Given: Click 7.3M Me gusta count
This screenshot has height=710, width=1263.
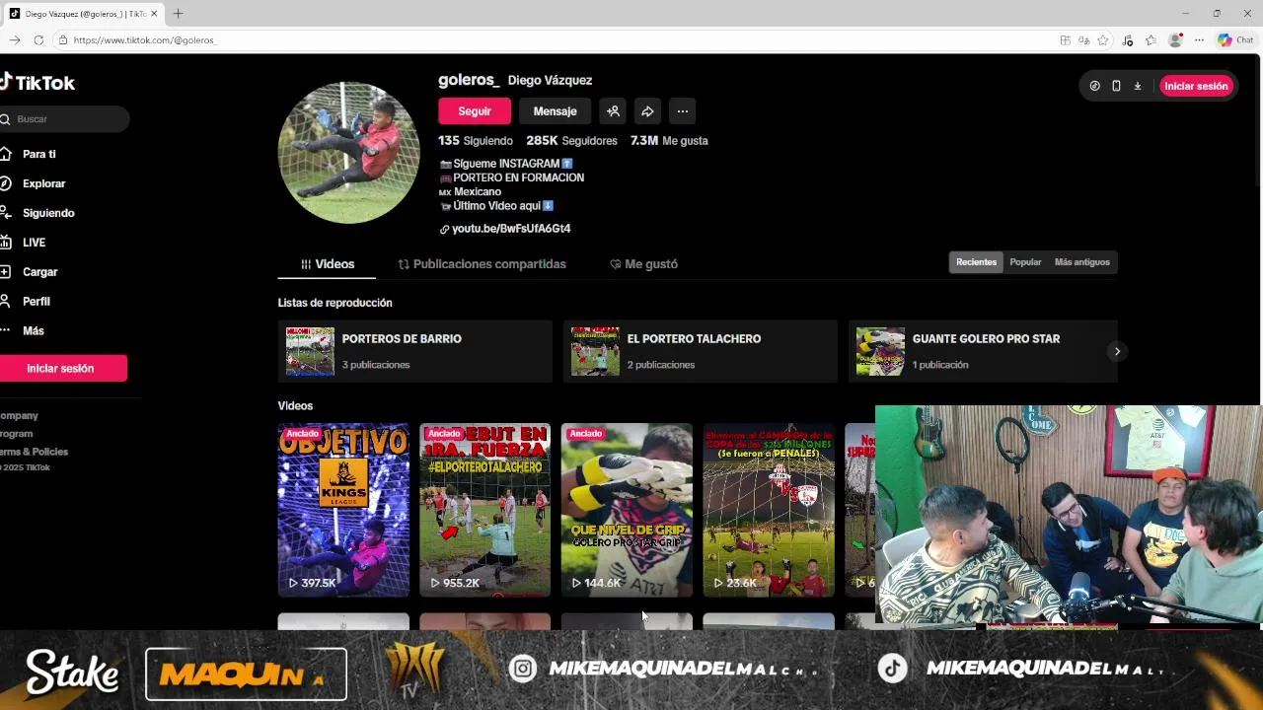Looking at the screenshot, I should tap(669, 141).
